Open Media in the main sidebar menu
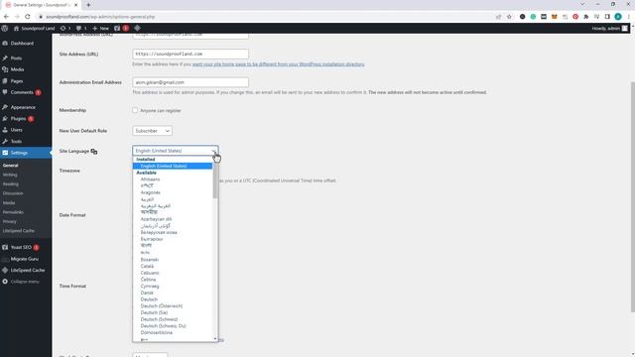 [x=17, y=69]
